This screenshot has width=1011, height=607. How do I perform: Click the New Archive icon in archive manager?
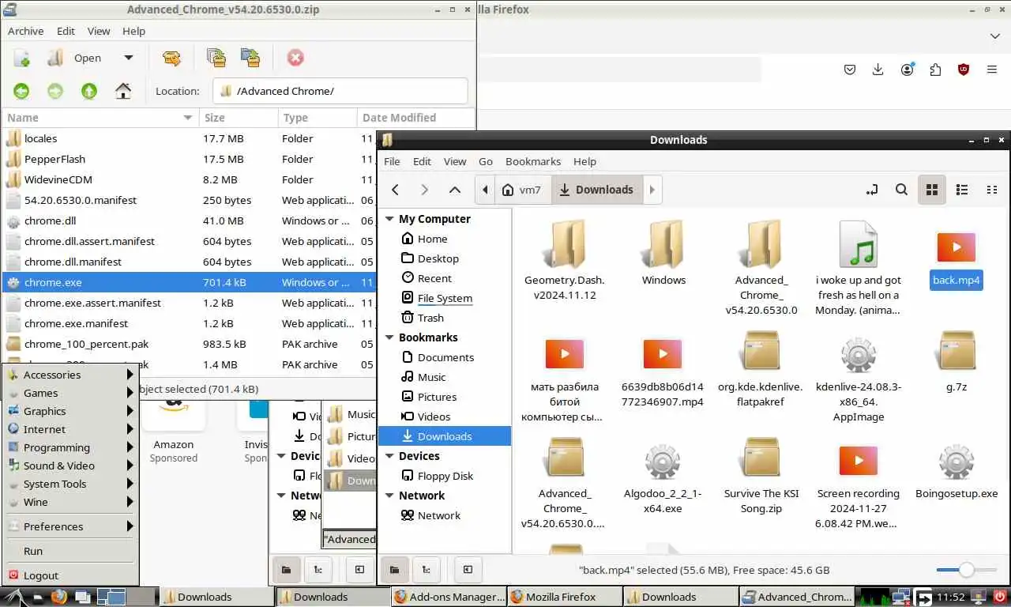[x=21, y=58]
